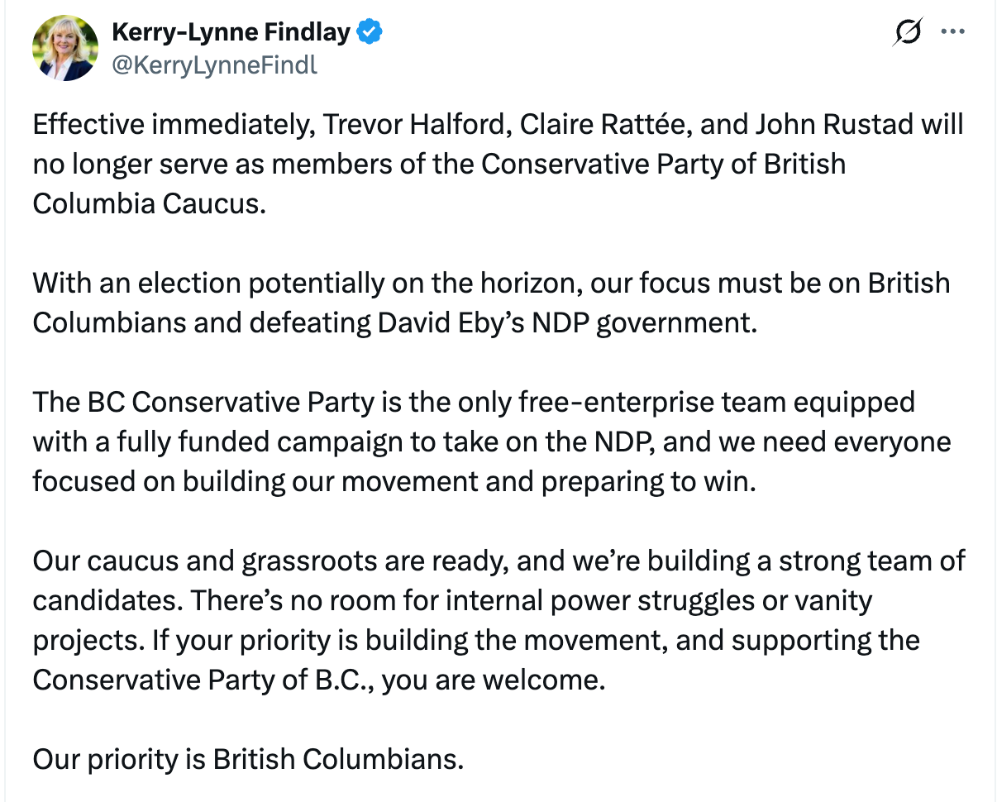
Task: Click the 'With an election potentially' paragraph
Action: point(492,303)
